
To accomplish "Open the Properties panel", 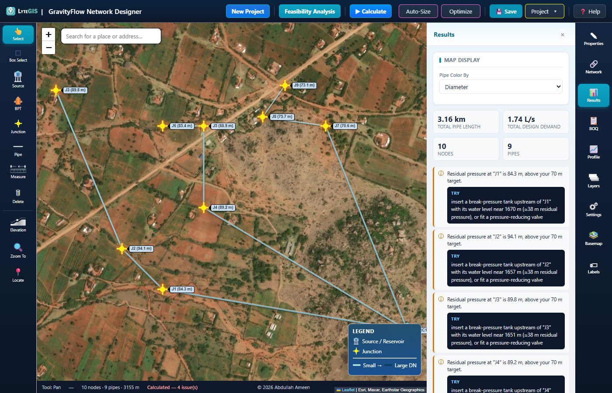I will coord(594,39).
